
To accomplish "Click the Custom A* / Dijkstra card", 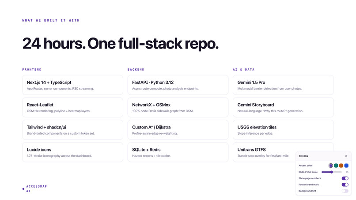I will (x=178, y=130).
